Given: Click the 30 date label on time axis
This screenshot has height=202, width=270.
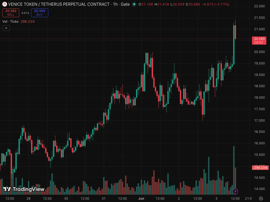Looking at the screenshot, I should (66, 198).
